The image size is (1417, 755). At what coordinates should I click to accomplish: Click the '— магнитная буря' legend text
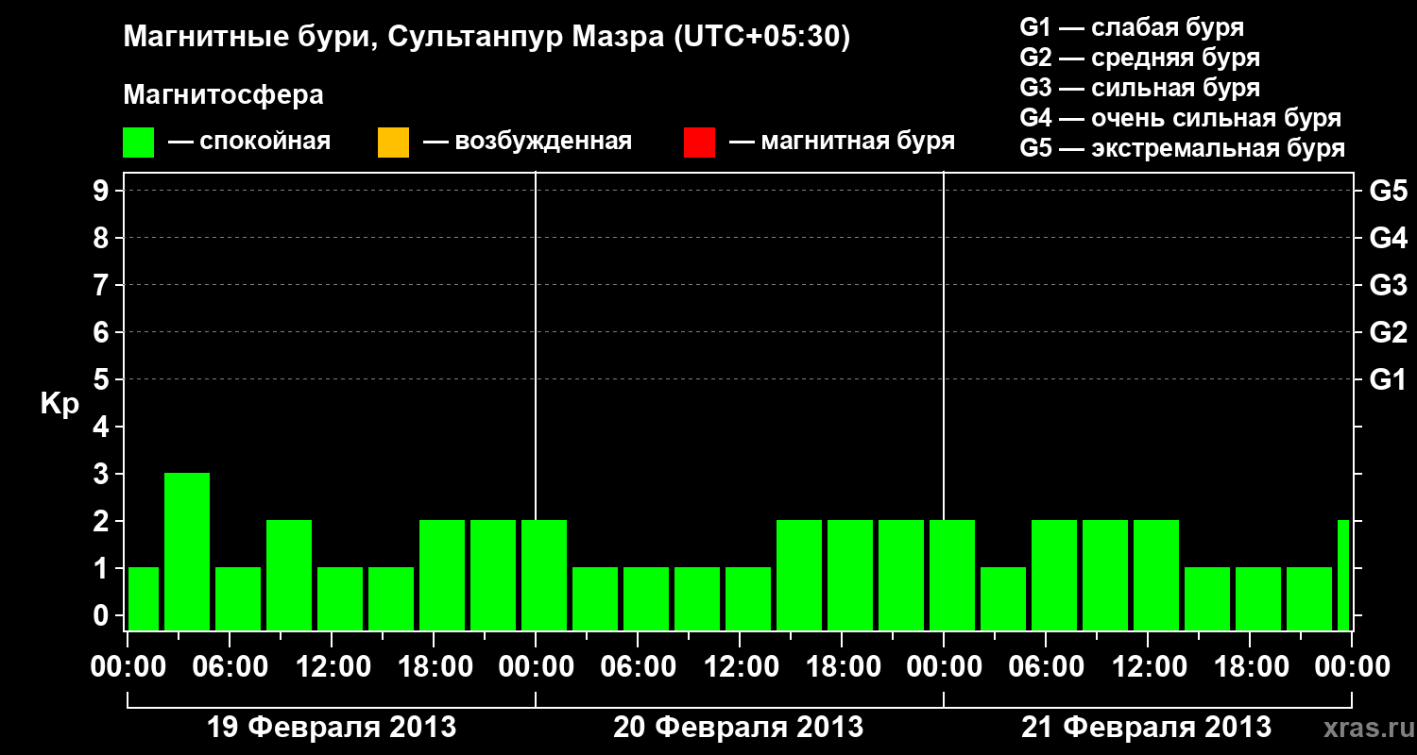(842, 143)
